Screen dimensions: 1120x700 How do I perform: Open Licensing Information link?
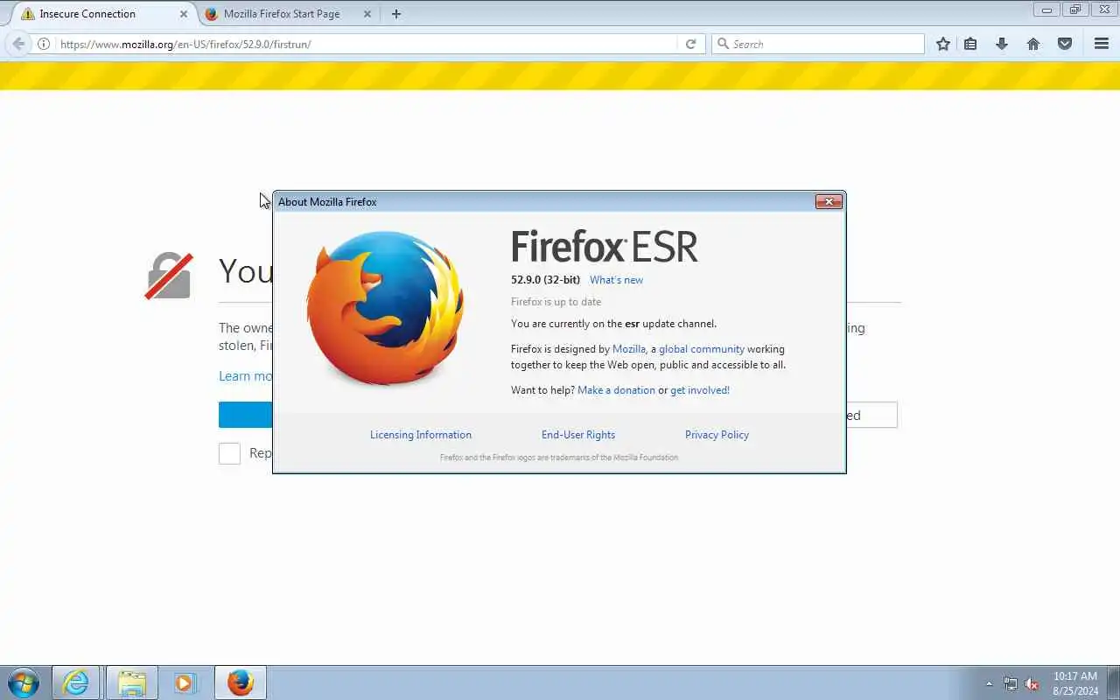click(x=421, y=435)
